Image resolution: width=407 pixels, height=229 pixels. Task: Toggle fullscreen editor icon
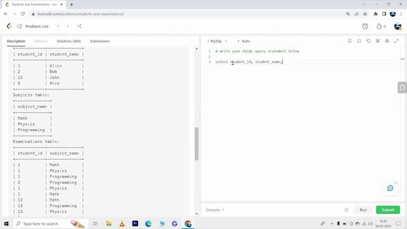click(x=396, y=41)
